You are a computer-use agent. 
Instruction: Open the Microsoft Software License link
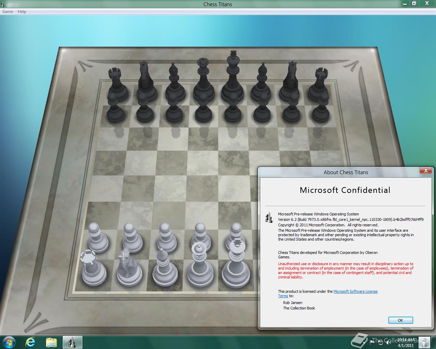(x=355, y=291)
